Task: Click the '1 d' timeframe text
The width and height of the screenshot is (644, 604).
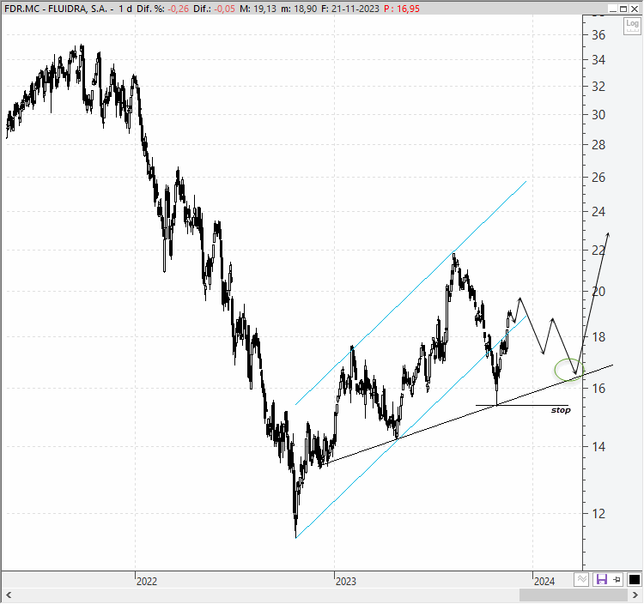Action: [x=125, y=9]
